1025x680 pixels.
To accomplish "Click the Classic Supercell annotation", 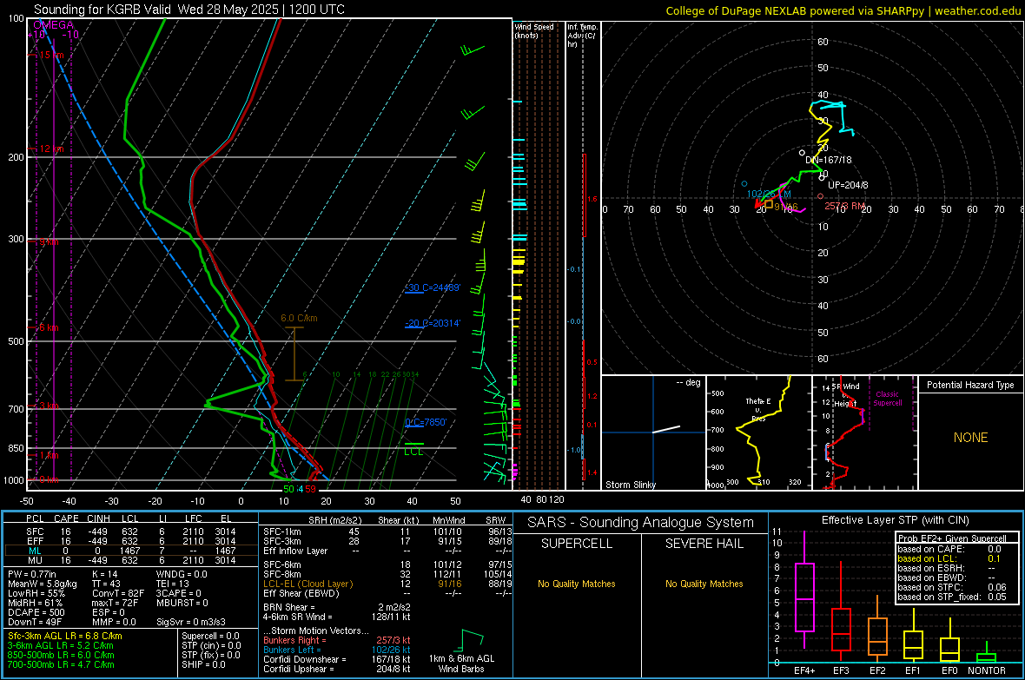I will (x=888, y=399).
